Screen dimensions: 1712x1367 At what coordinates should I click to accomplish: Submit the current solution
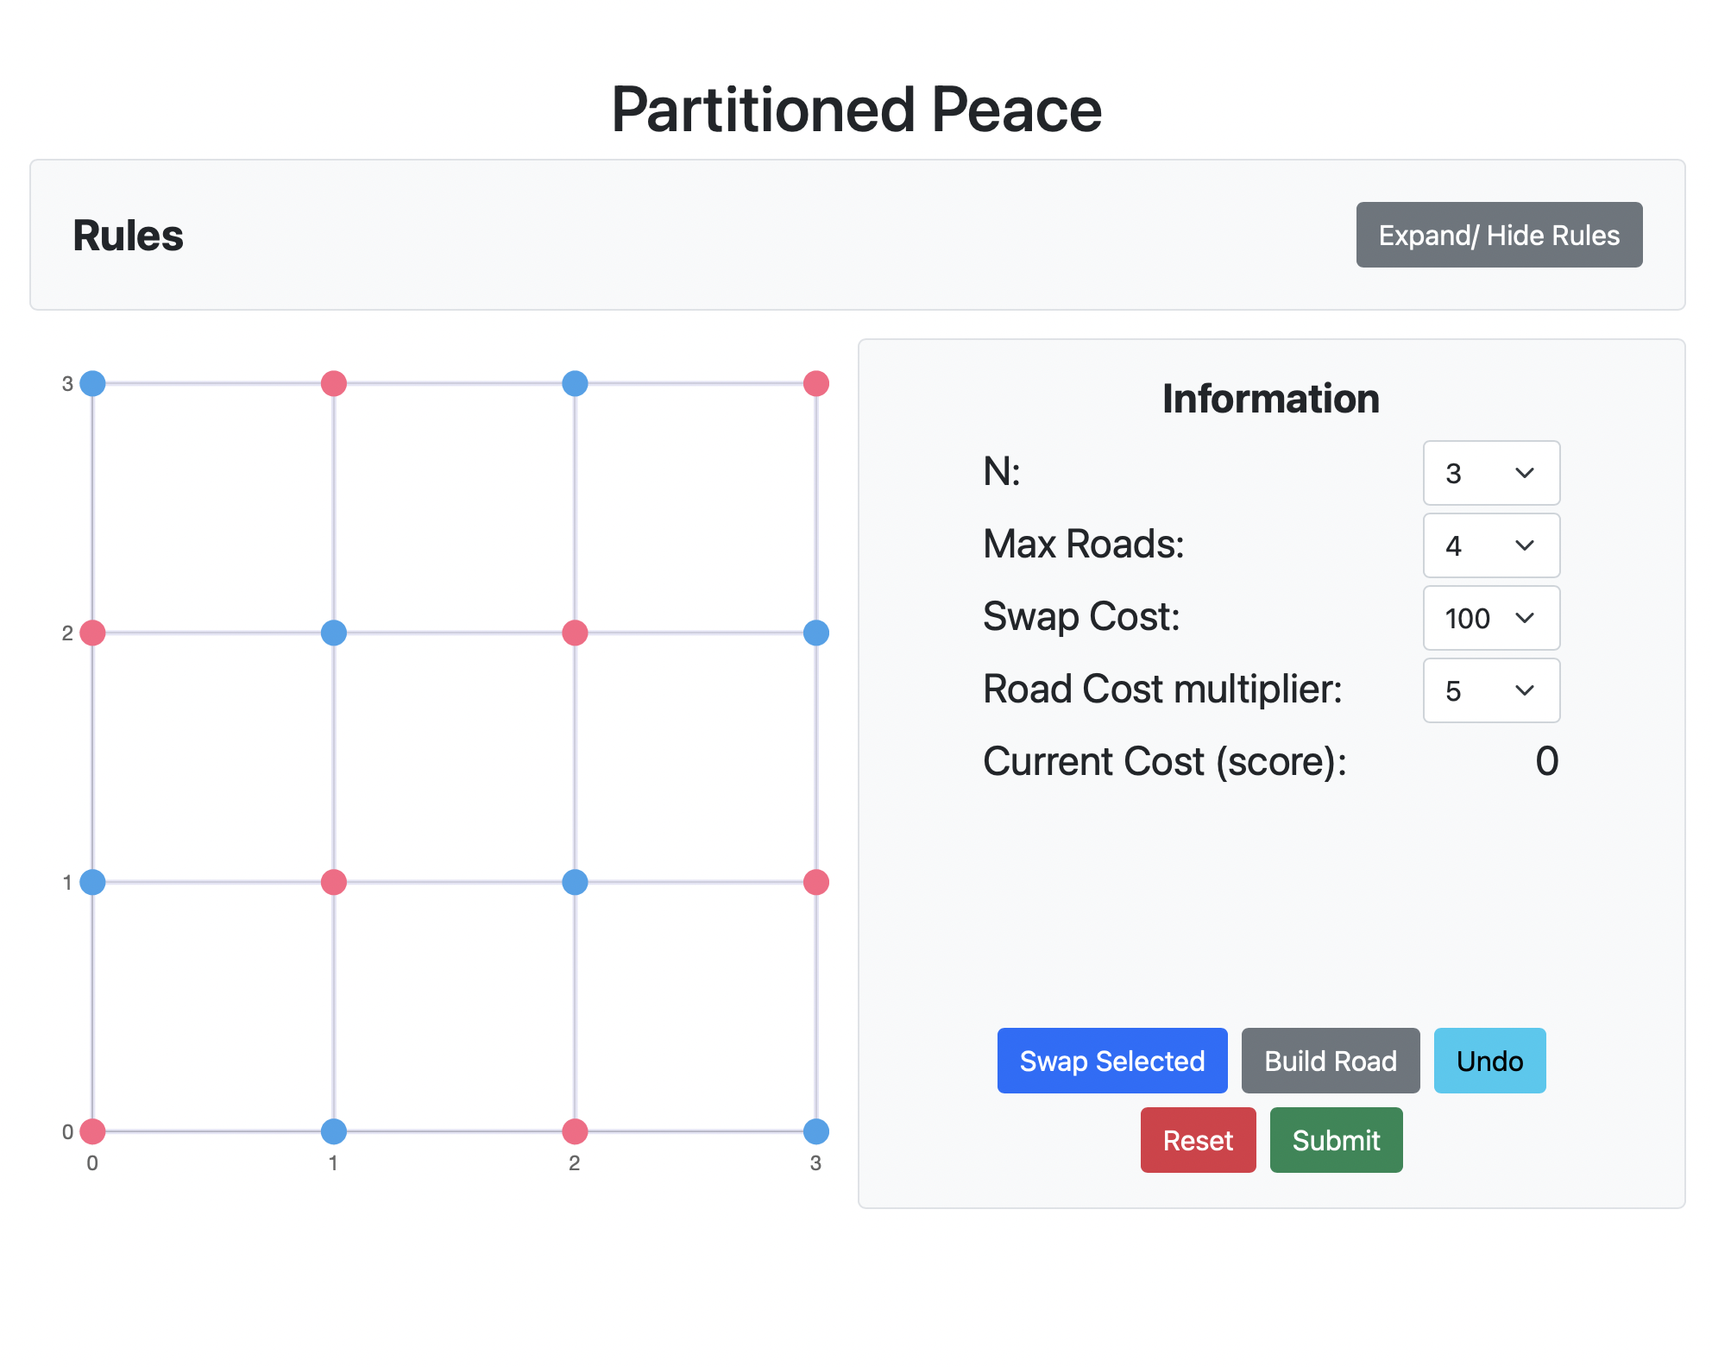[x=1336, y=1140]
